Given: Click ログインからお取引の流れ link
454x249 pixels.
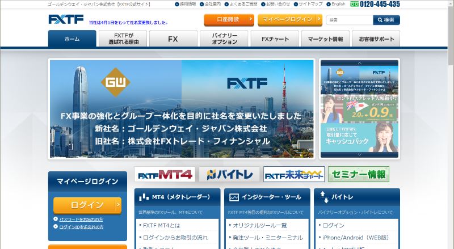Looking at the screenshot, I should point(175,238).
